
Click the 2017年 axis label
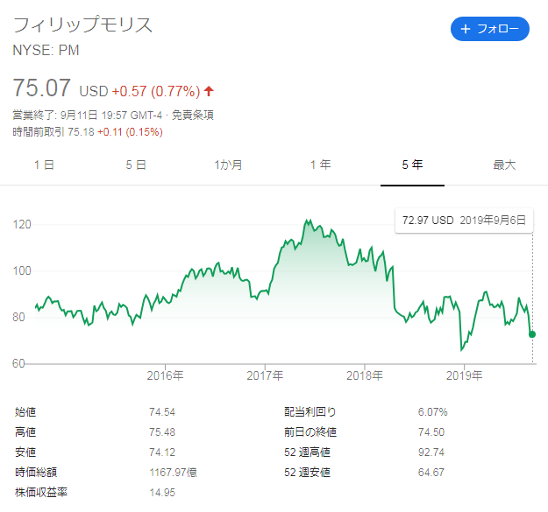click(265, 375)
